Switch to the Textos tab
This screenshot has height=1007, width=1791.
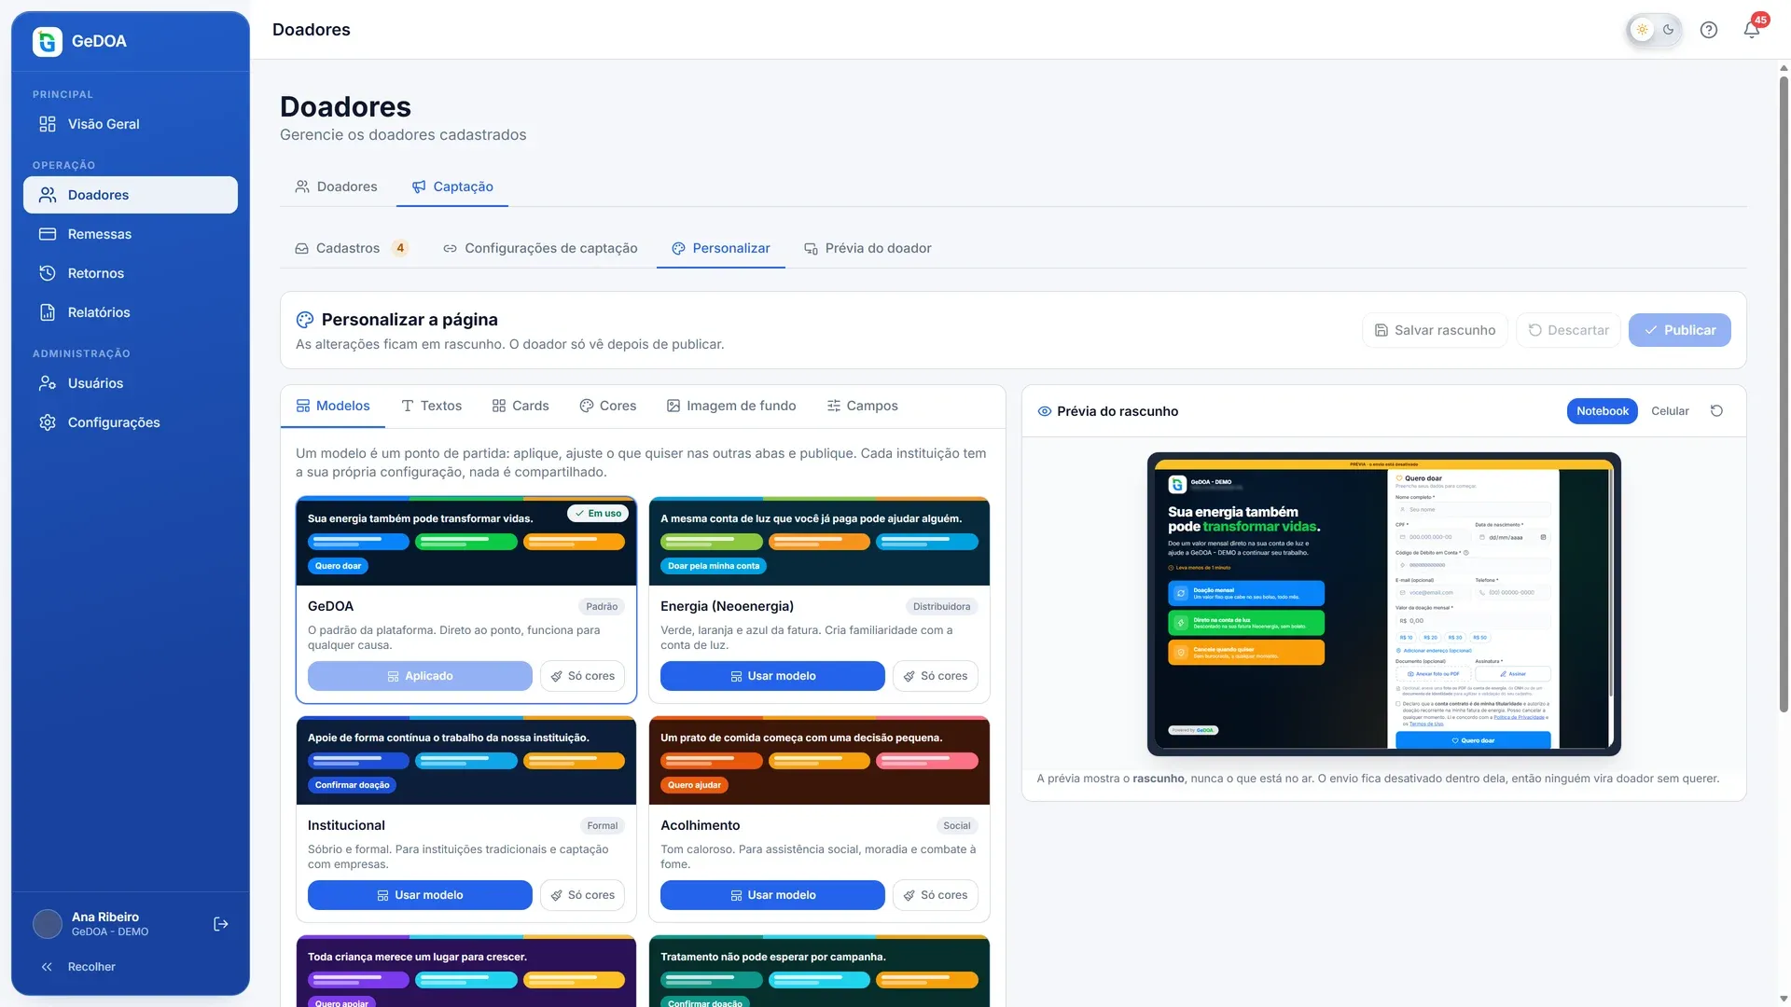(432, 406)
